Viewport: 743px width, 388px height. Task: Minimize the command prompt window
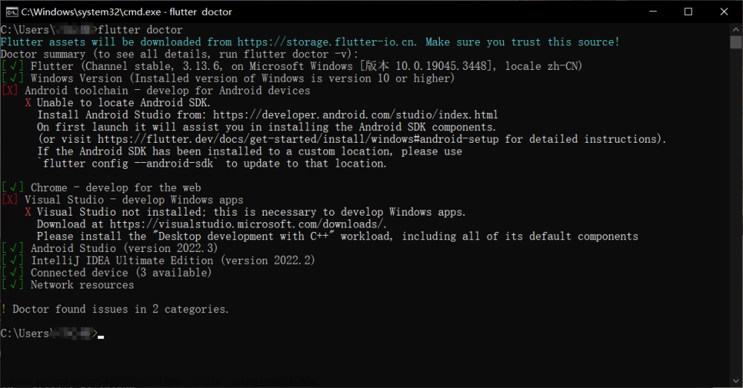tap(653, 12)
